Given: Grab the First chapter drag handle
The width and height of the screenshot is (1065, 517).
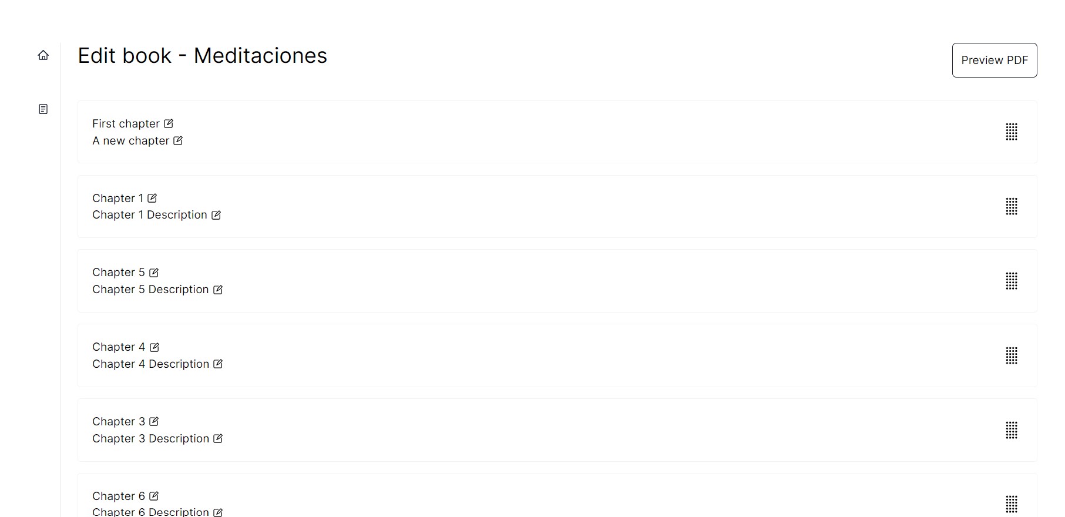Looking at the screenshot, I should tap(1011, 132).
